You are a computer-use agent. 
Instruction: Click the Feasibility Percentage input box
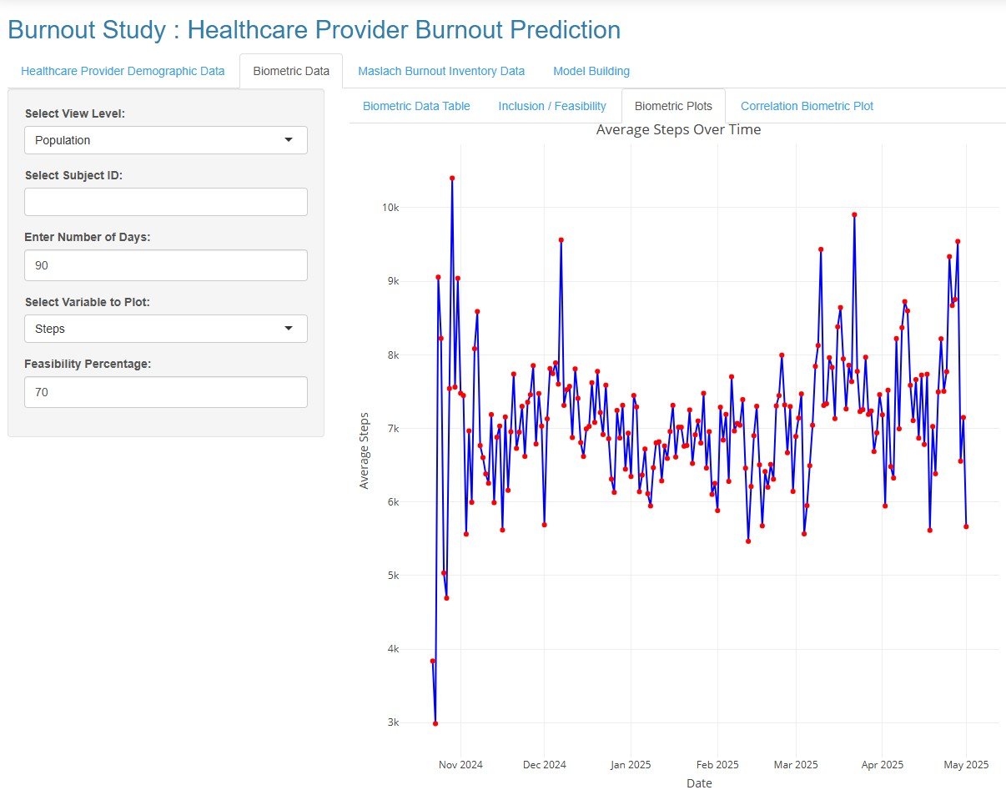165,392
